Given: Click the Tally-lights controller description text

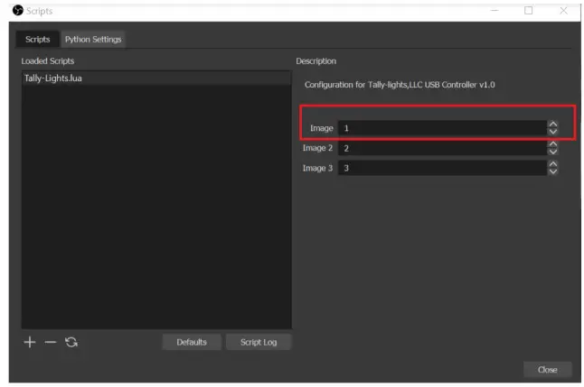Looking at the screenshot, I should [x=400, y=85].
